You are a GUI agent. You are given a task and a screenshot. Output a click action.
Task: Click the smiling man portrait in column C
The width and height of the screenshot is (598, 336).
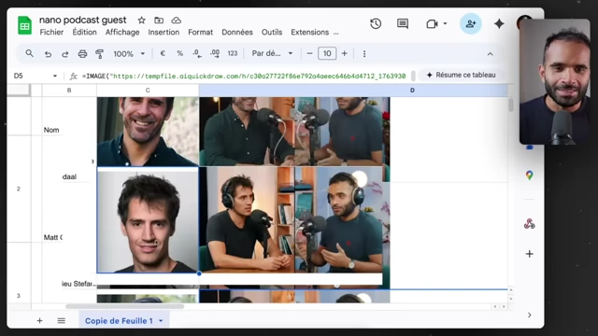(x=148, y=132)
